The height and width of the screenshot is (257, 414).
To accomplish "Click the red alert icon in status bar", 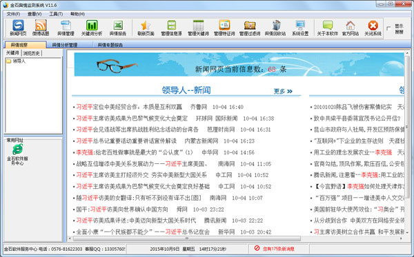I will tap(257, 248).
